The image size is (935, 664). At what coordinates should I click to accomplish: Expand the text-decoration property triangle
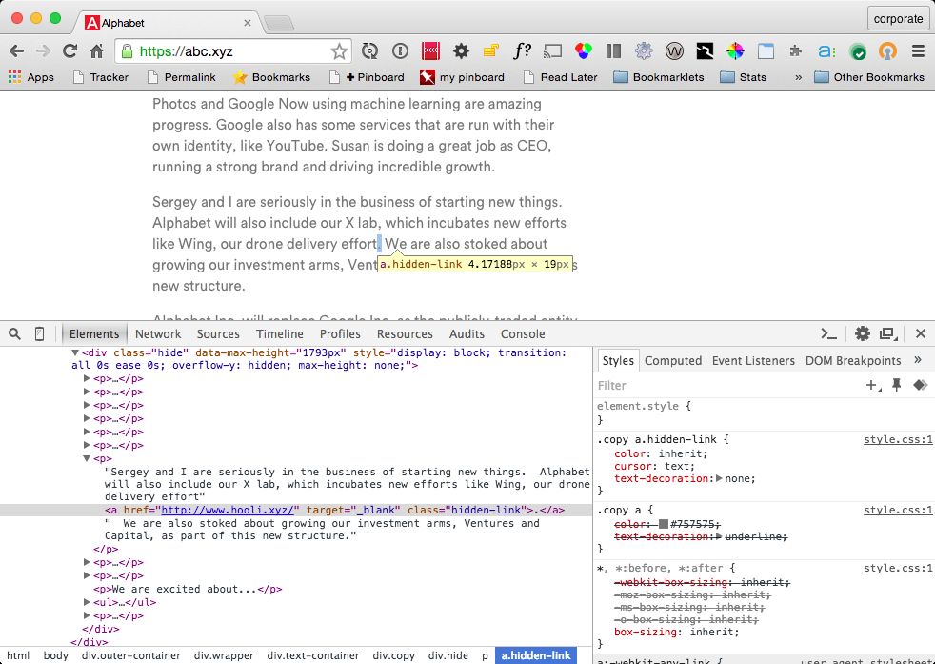(719, 479)
